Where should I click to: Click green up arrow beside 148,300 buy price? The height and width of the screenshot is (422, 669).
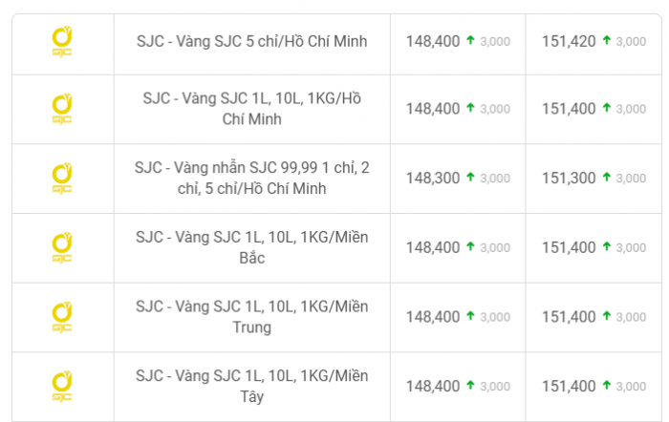click(x=470, y=177)
